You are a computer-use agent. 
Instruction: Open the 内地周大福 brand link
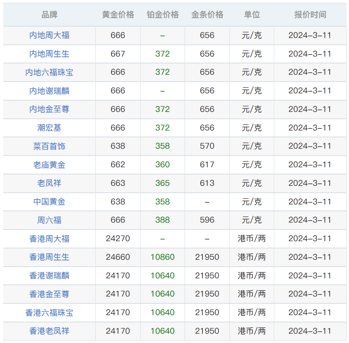pyautogui.click(x=49, y=36)
